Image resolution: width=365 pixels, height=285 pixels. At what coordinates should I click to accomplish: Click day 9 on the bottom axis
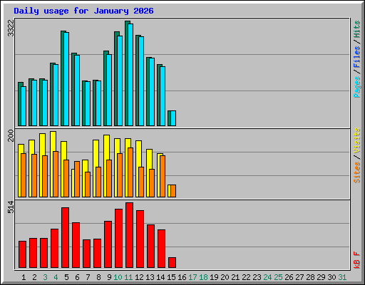click(x=109, y=277)
